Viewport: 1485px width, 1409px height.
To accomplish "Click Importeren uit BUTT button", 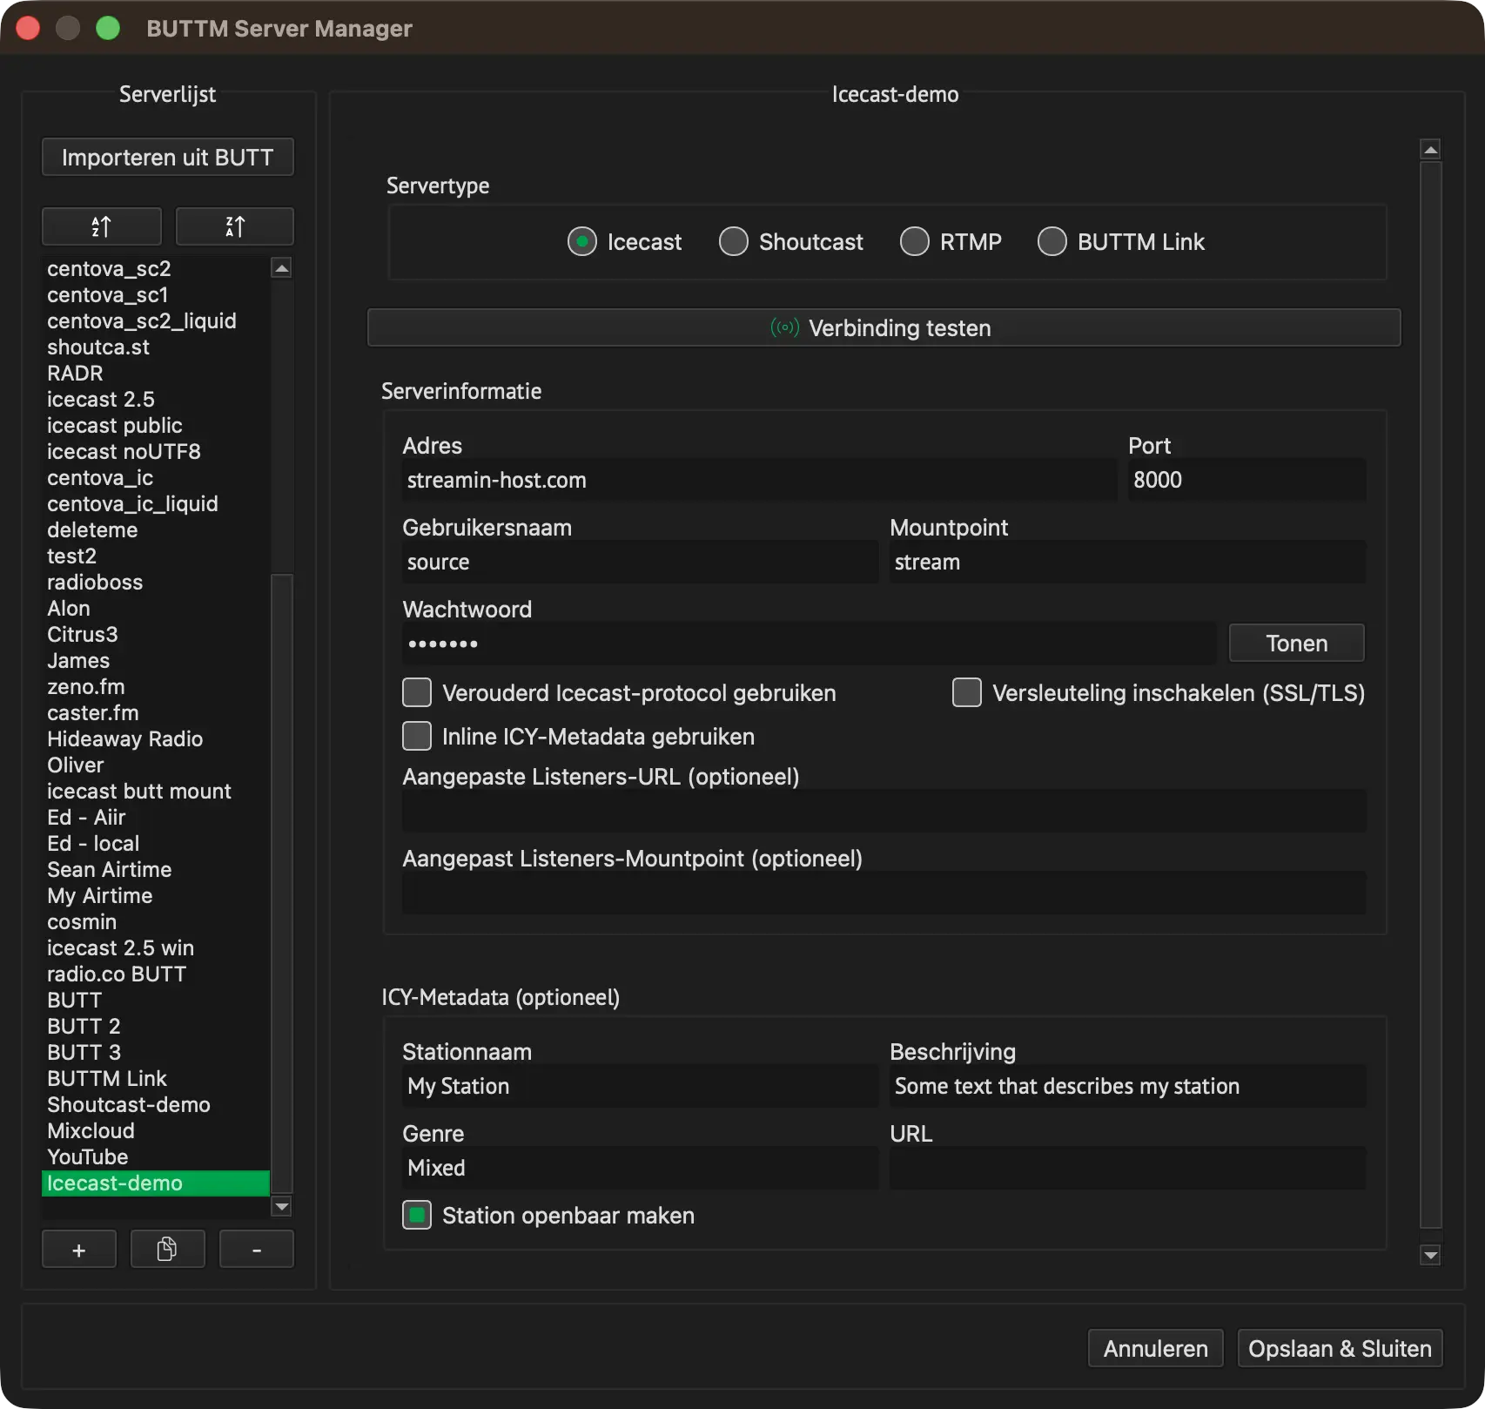I will click(168, 158).
